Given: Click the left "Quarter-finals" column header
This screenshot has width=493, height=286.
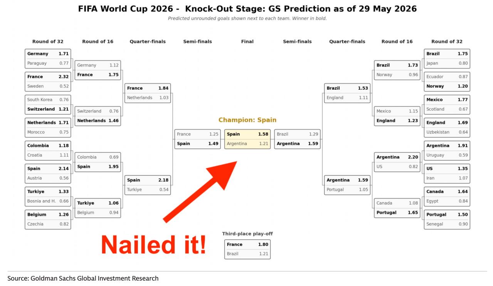Looking at the screenshot, I should point(148,42).
